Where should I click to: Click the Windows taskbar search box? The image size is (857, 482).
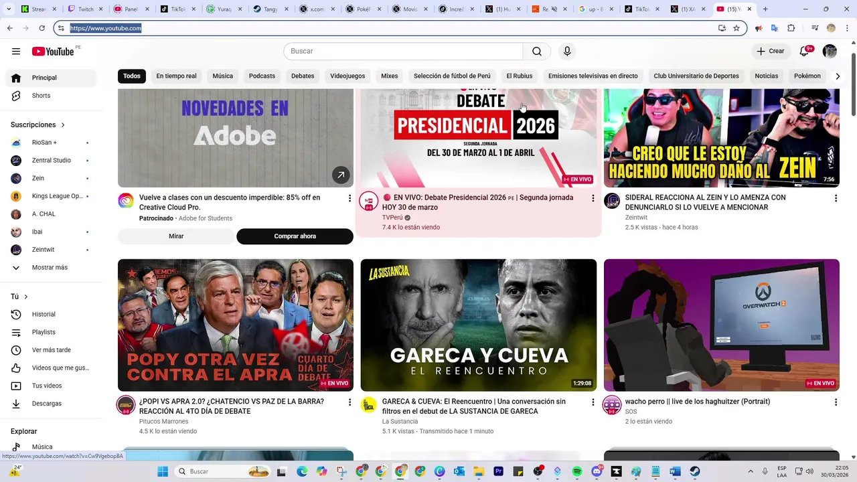coord(224,471)
